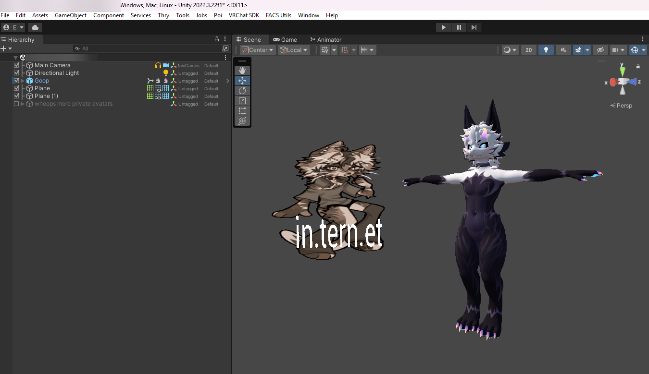Click the Hierarchy search mode icon beside search field

[225, 48]
